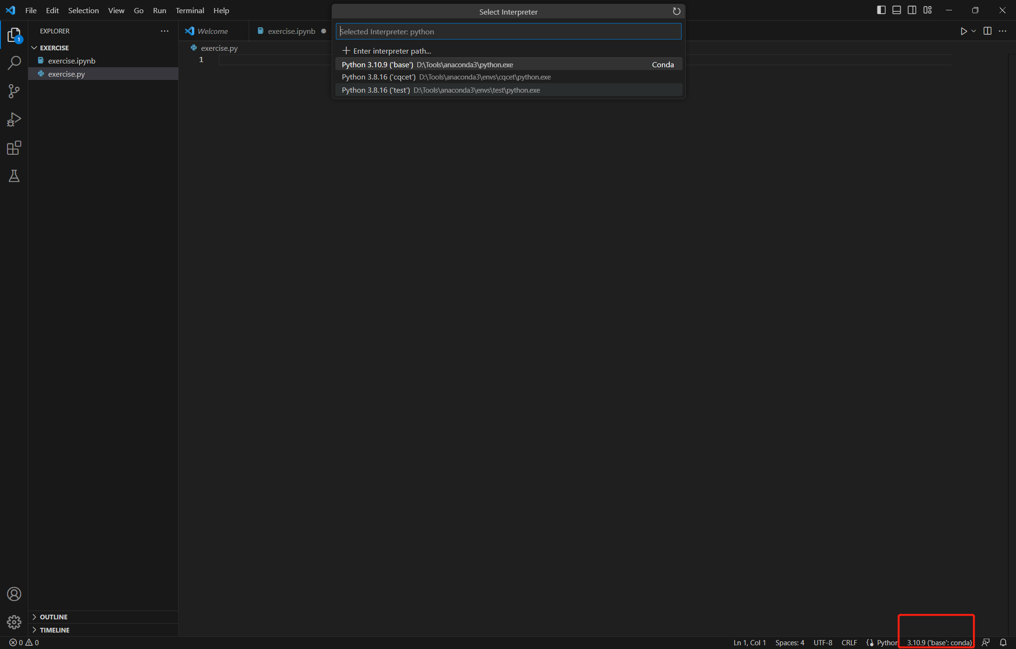This screenshot has width=1016, height=649.
Task: Toggle the primary side bar layout
Action: coord(881,10)
